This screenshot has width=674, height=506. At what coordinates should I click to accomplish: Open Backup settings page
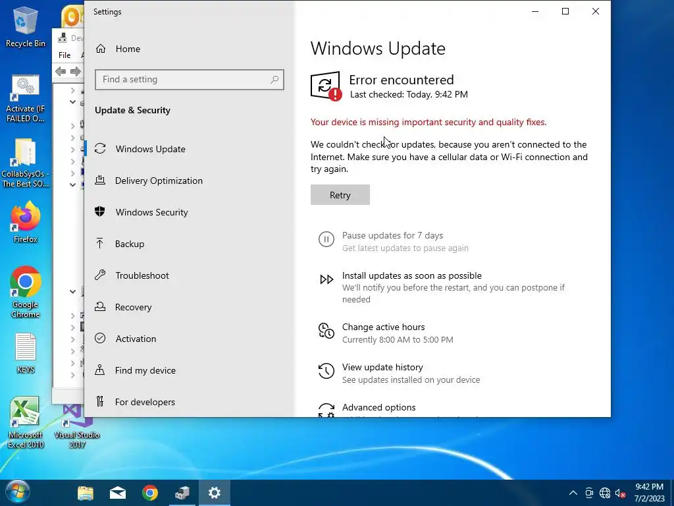click(x=189, y=244)
